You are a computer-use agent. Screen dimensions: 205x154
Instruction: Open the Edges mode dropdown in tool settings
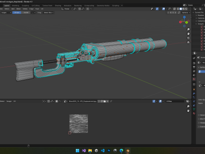(6, 12)
